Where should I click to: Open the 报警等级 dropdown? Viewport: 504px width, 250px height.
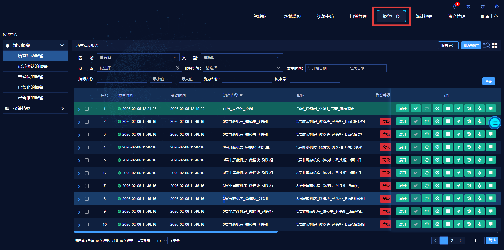point(243,68)
